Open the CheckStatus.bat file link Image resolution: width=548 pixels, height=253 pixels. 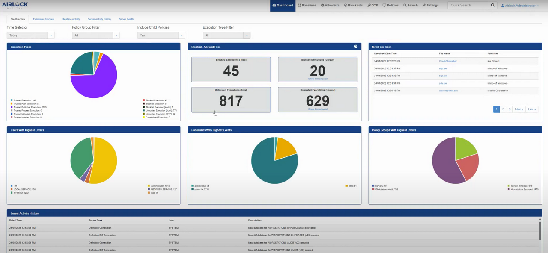447,61
